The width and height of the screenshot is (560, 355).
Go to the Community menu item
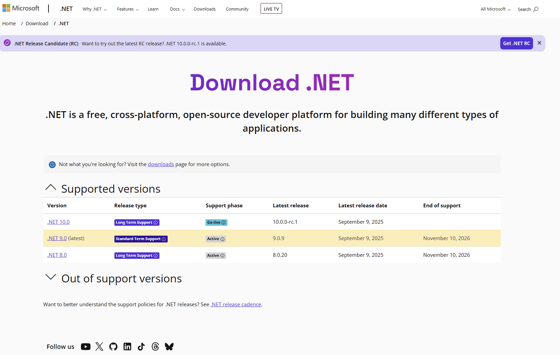click(237, 9)
